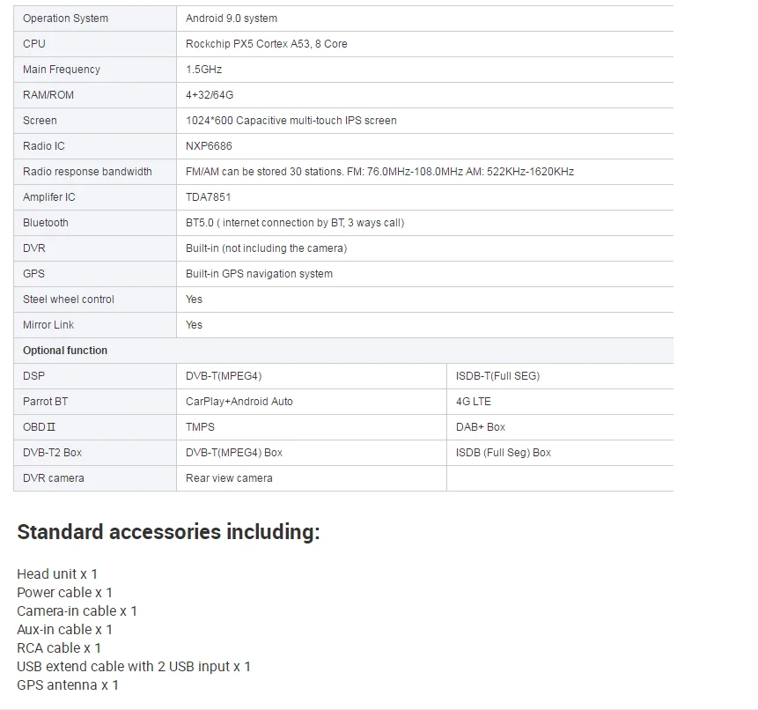The height and width of the screenshot is (710, 758).
Task: Click the 'Android 9.0 system' cell
Action: 232,18
